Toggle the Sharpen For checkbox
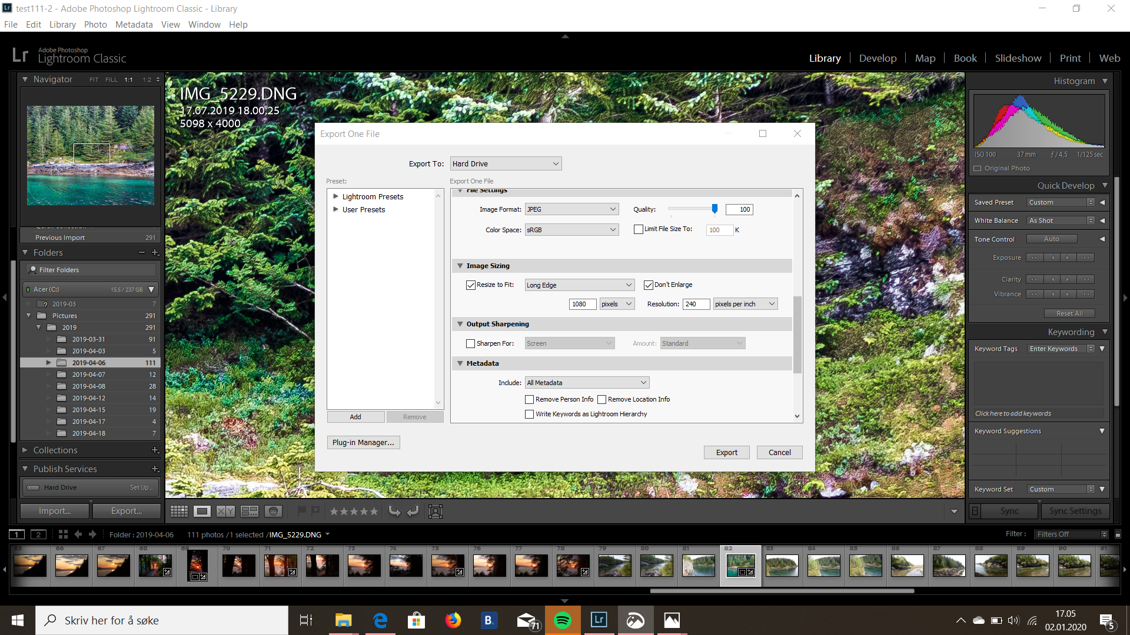The image size is (1130, 635). tap(470, 343)
